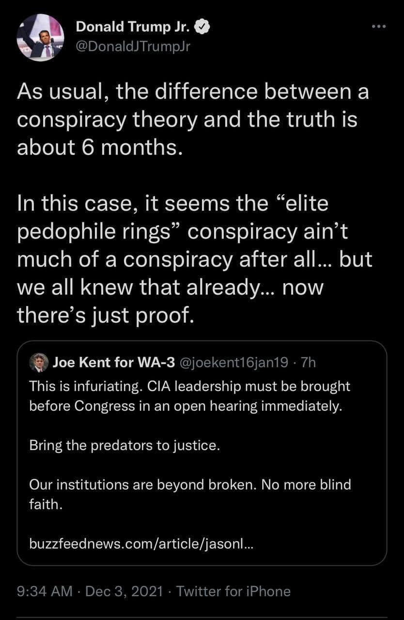This screenshot has height=620, width=404.
Task: Click the 7h time on quoted tweet
Action: pyautogui.click(x=308, y=362)
